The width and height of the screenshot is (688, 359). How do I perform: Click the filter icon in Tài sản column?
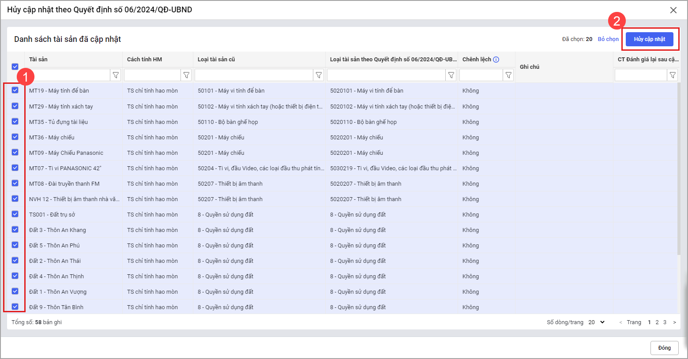[116, 75]
